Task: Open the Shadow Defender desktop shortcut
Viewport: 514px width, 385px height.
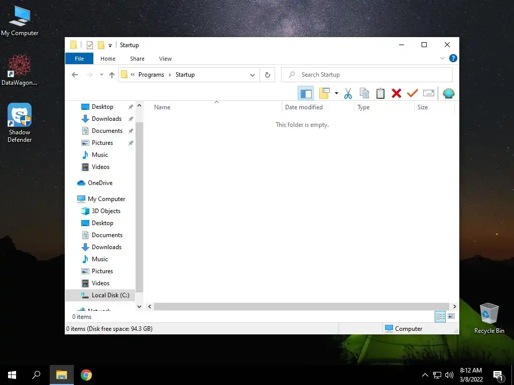Action: tap(20, 123)
